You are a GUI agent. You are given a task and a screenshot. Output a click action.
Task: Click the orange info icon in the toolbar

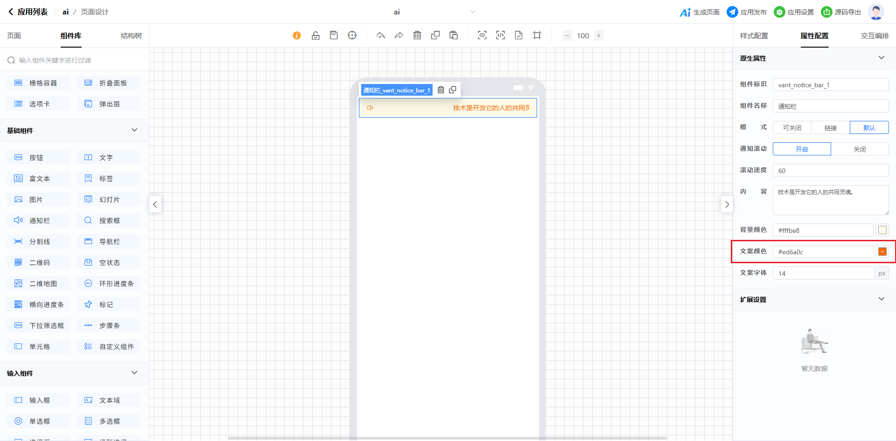[297, 35]
